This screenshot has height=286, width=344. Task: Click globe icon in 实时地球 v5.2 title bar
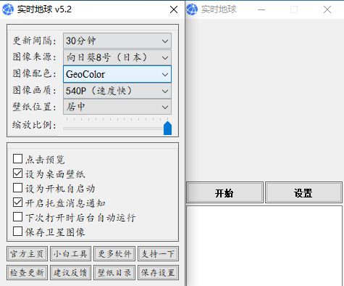[x=8, y=9]
